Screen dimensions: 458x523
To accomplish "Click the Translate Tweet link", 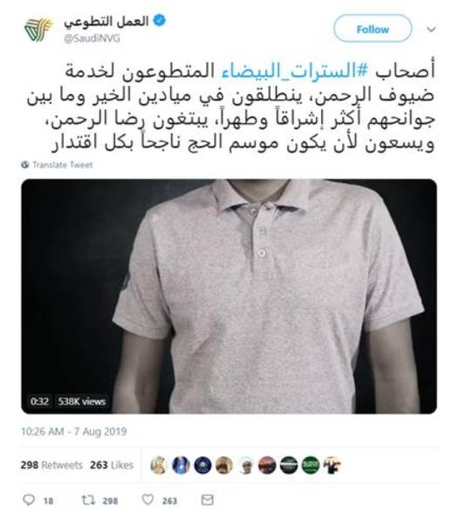I will (x=63, y=165).
